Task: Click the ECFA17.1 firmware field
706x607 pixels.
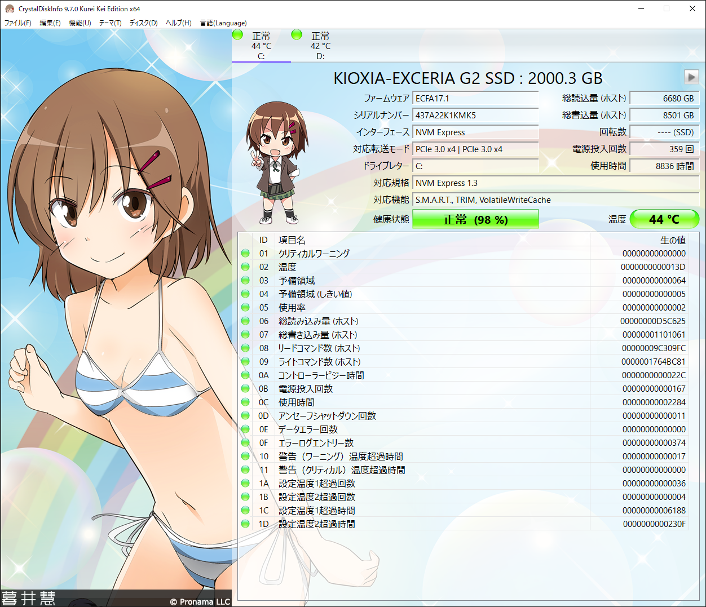Action: coord(475,99)
